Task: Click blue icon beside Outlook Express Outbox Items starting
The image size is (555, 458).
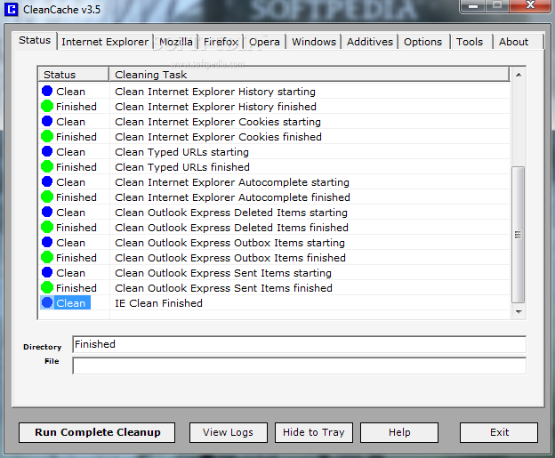Action: (47, 242)
